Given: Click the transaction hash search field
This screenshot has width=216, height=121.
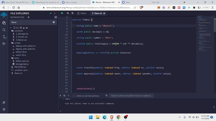Looking at the screenshot, I should [131, 95].
